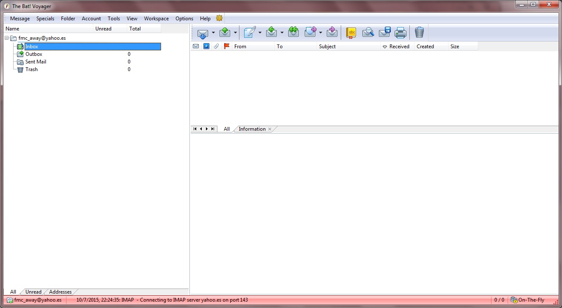Click the Name column header in folder pane
This screenshot has height=308, width=562.
[x=48, y=29]
